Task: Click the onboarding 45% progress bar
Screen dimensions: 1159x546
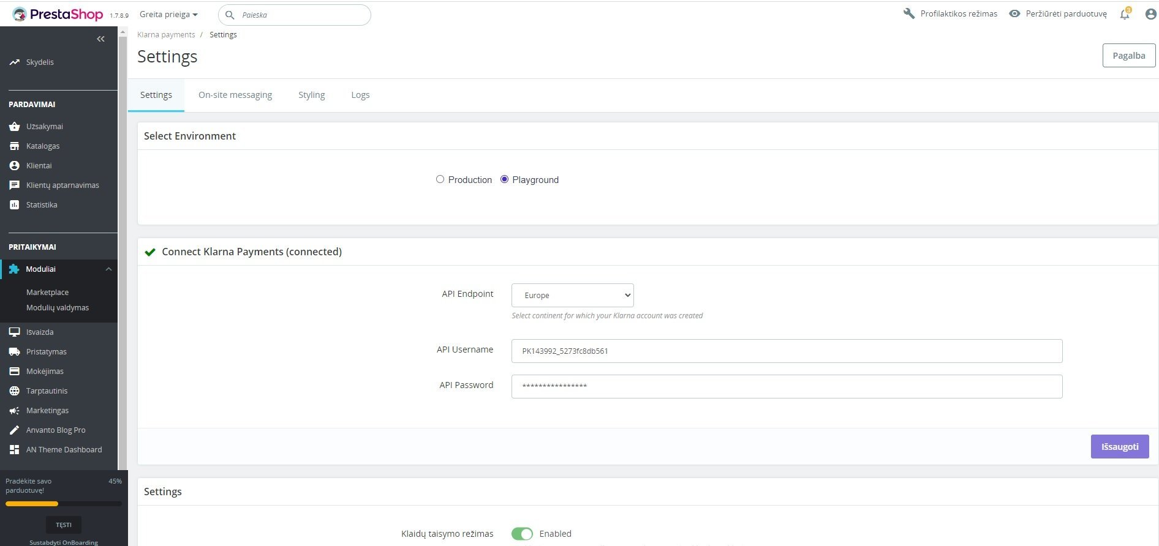Action: click(x=64, y=504)
